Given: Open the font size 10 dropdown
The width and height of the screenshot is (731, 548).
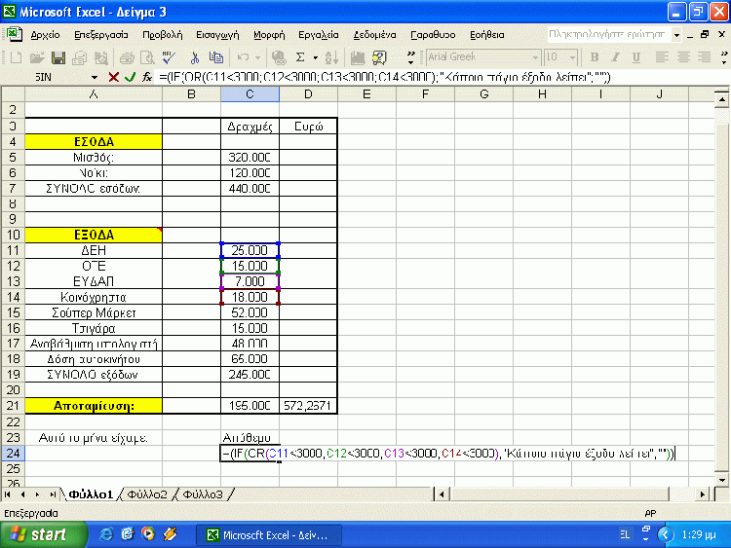Looking at the screenshot, I should point(572,57).
